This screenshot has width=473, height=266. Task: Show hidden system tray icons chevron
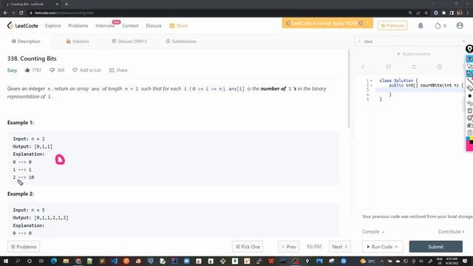pyautogui.click(x=382, y=261)
